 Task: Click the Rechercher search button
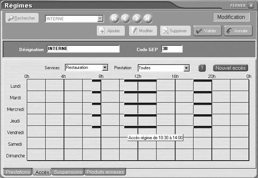(22, 18)
